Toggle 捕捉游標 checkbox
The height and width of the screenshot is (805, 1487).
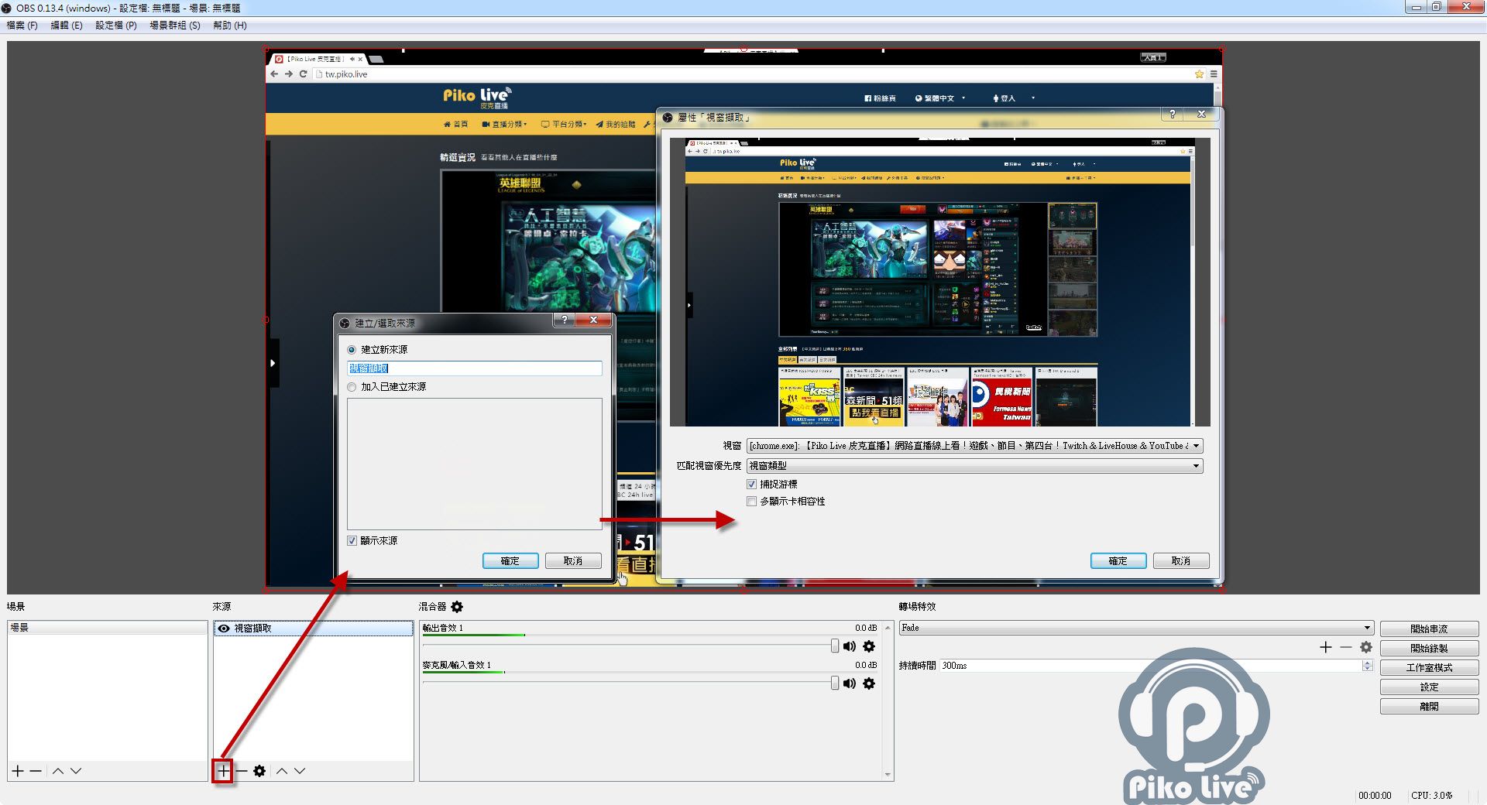coord(751,484)
